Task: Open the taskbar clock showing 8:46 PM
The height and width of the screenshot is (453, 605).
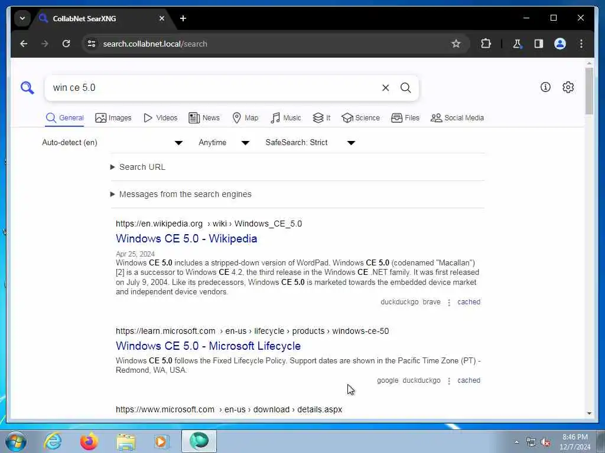Action: 575,442
